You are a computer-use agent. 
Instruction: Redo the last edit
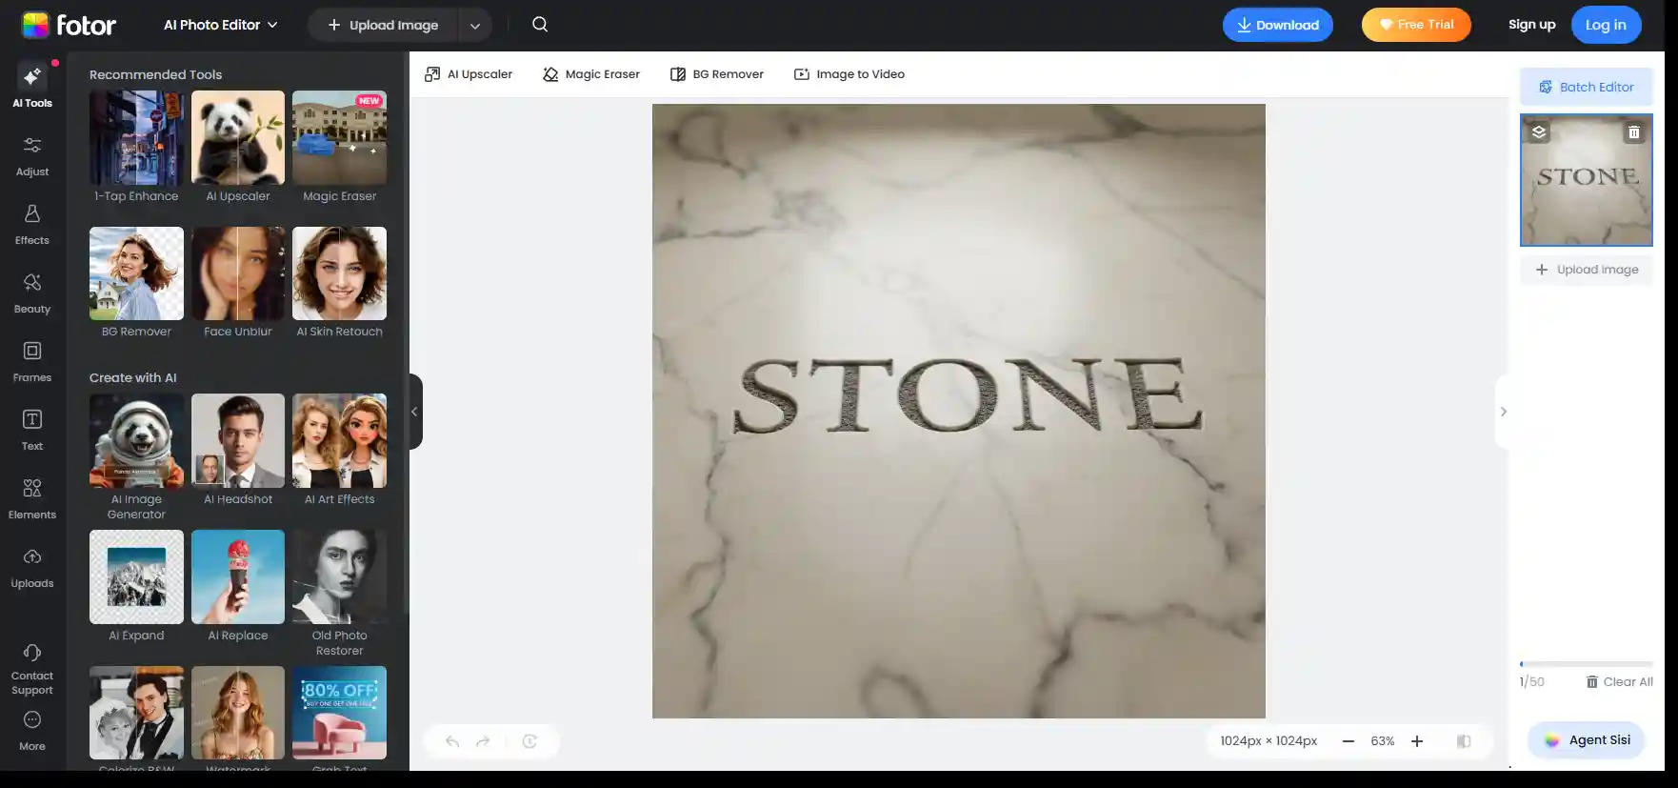click(x=483, y=741)
